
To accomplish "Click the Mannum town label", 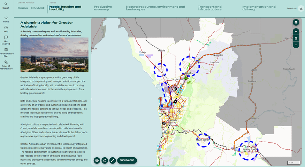I will click(x=256, y=118).
